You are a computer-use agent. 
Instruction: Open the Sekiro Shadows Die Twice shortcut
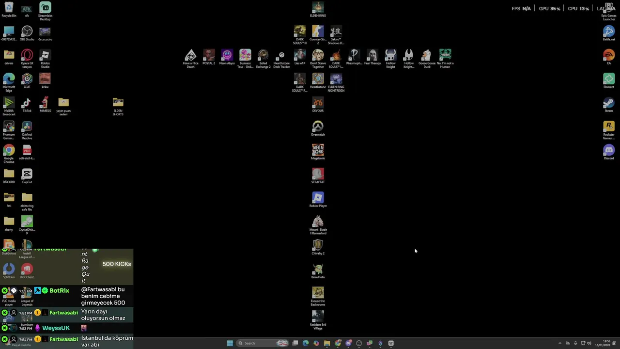(x=336, y=35)
